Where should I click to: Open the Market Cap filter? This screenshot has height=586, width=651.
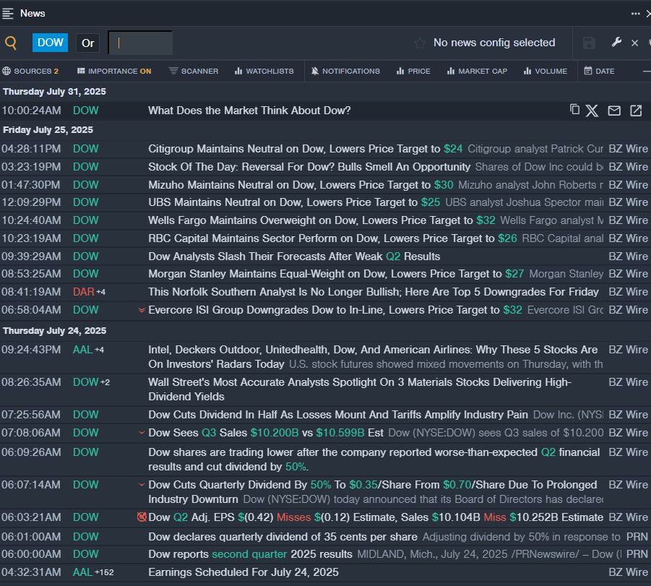[x=477, y=71]
